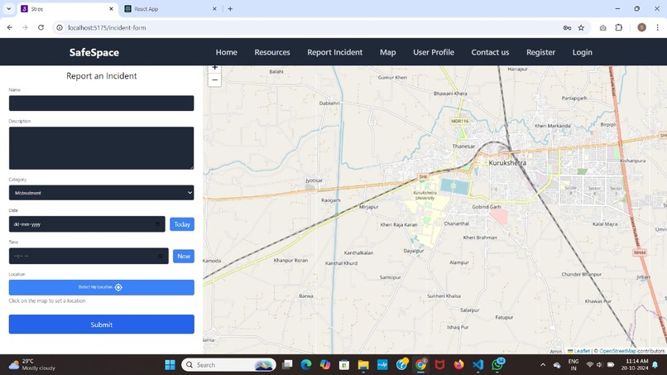Open the OpenStreetMap attribution link
The height and width of the screenshot is (375, 667).
pos(617,351)
